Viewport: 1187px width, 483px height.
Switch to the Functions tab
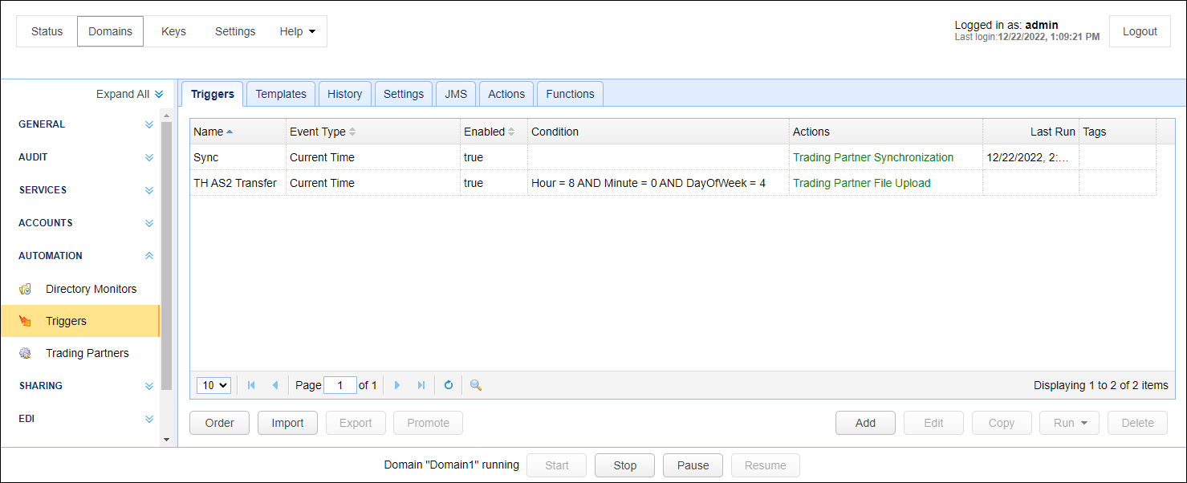click(570, 94)
